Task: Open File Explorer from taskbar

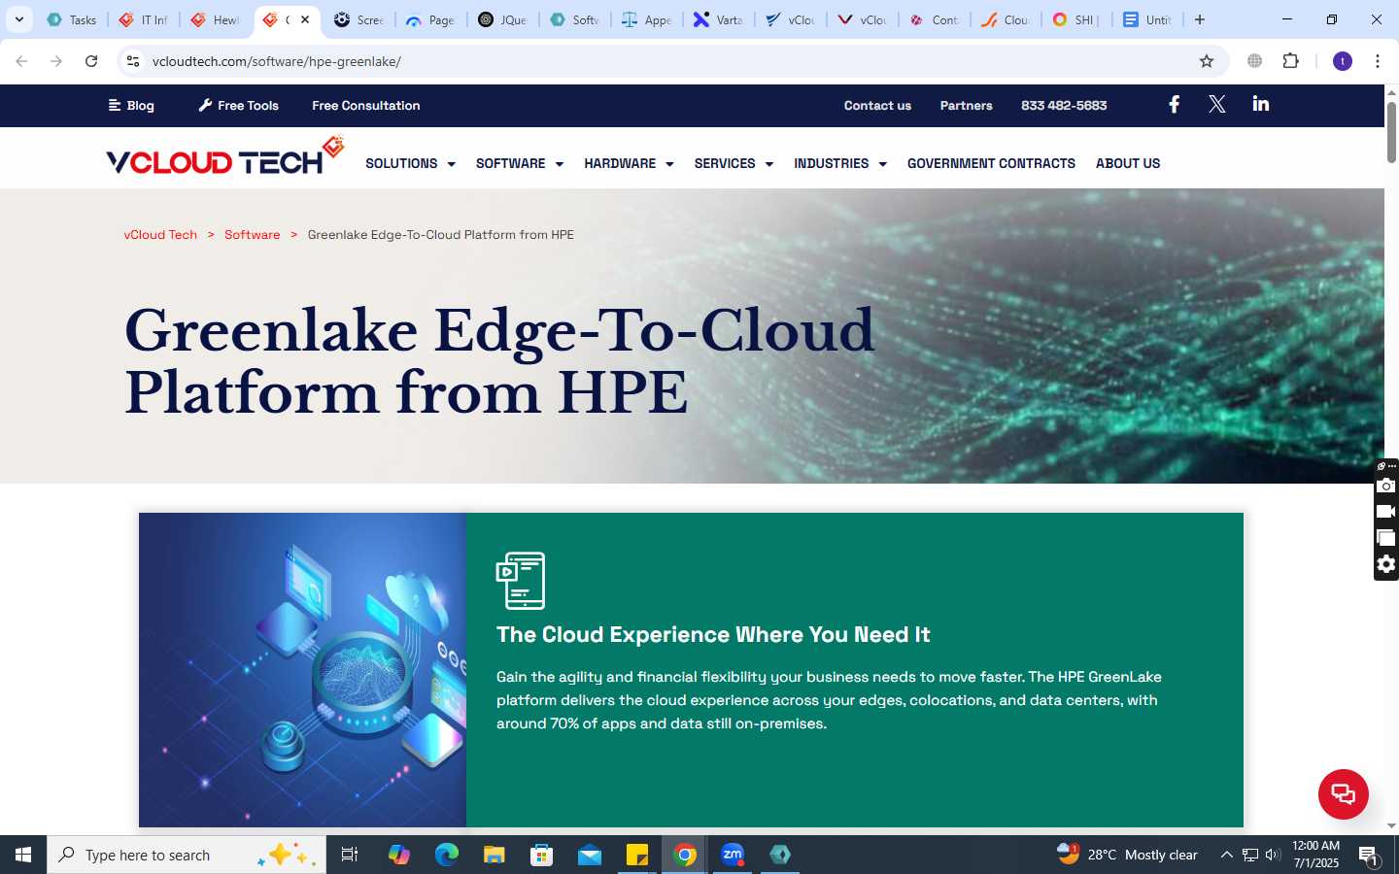Action: 495,855
